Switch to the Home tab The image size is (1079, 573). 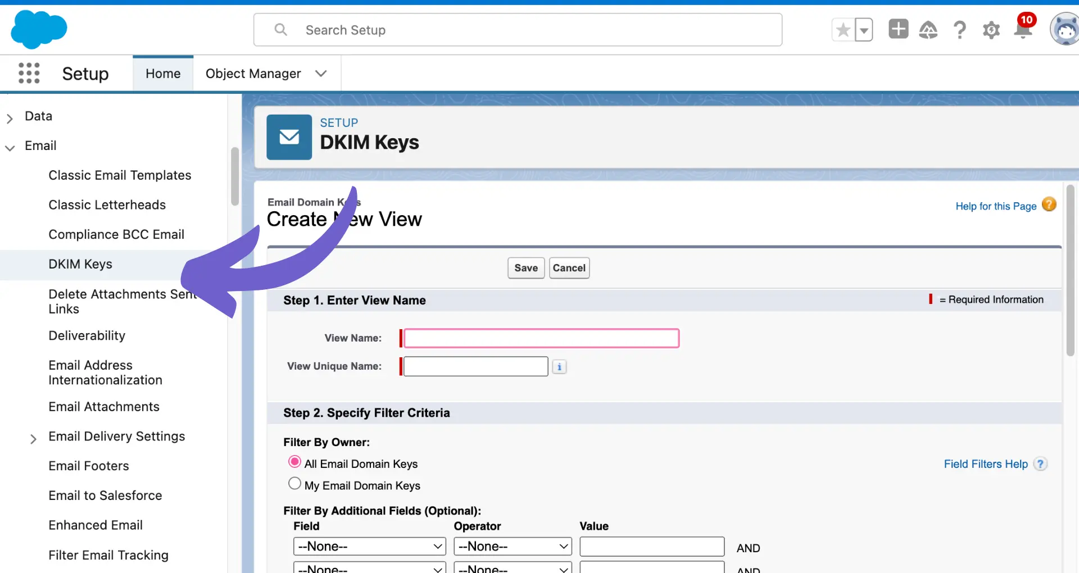coord(163,74)
